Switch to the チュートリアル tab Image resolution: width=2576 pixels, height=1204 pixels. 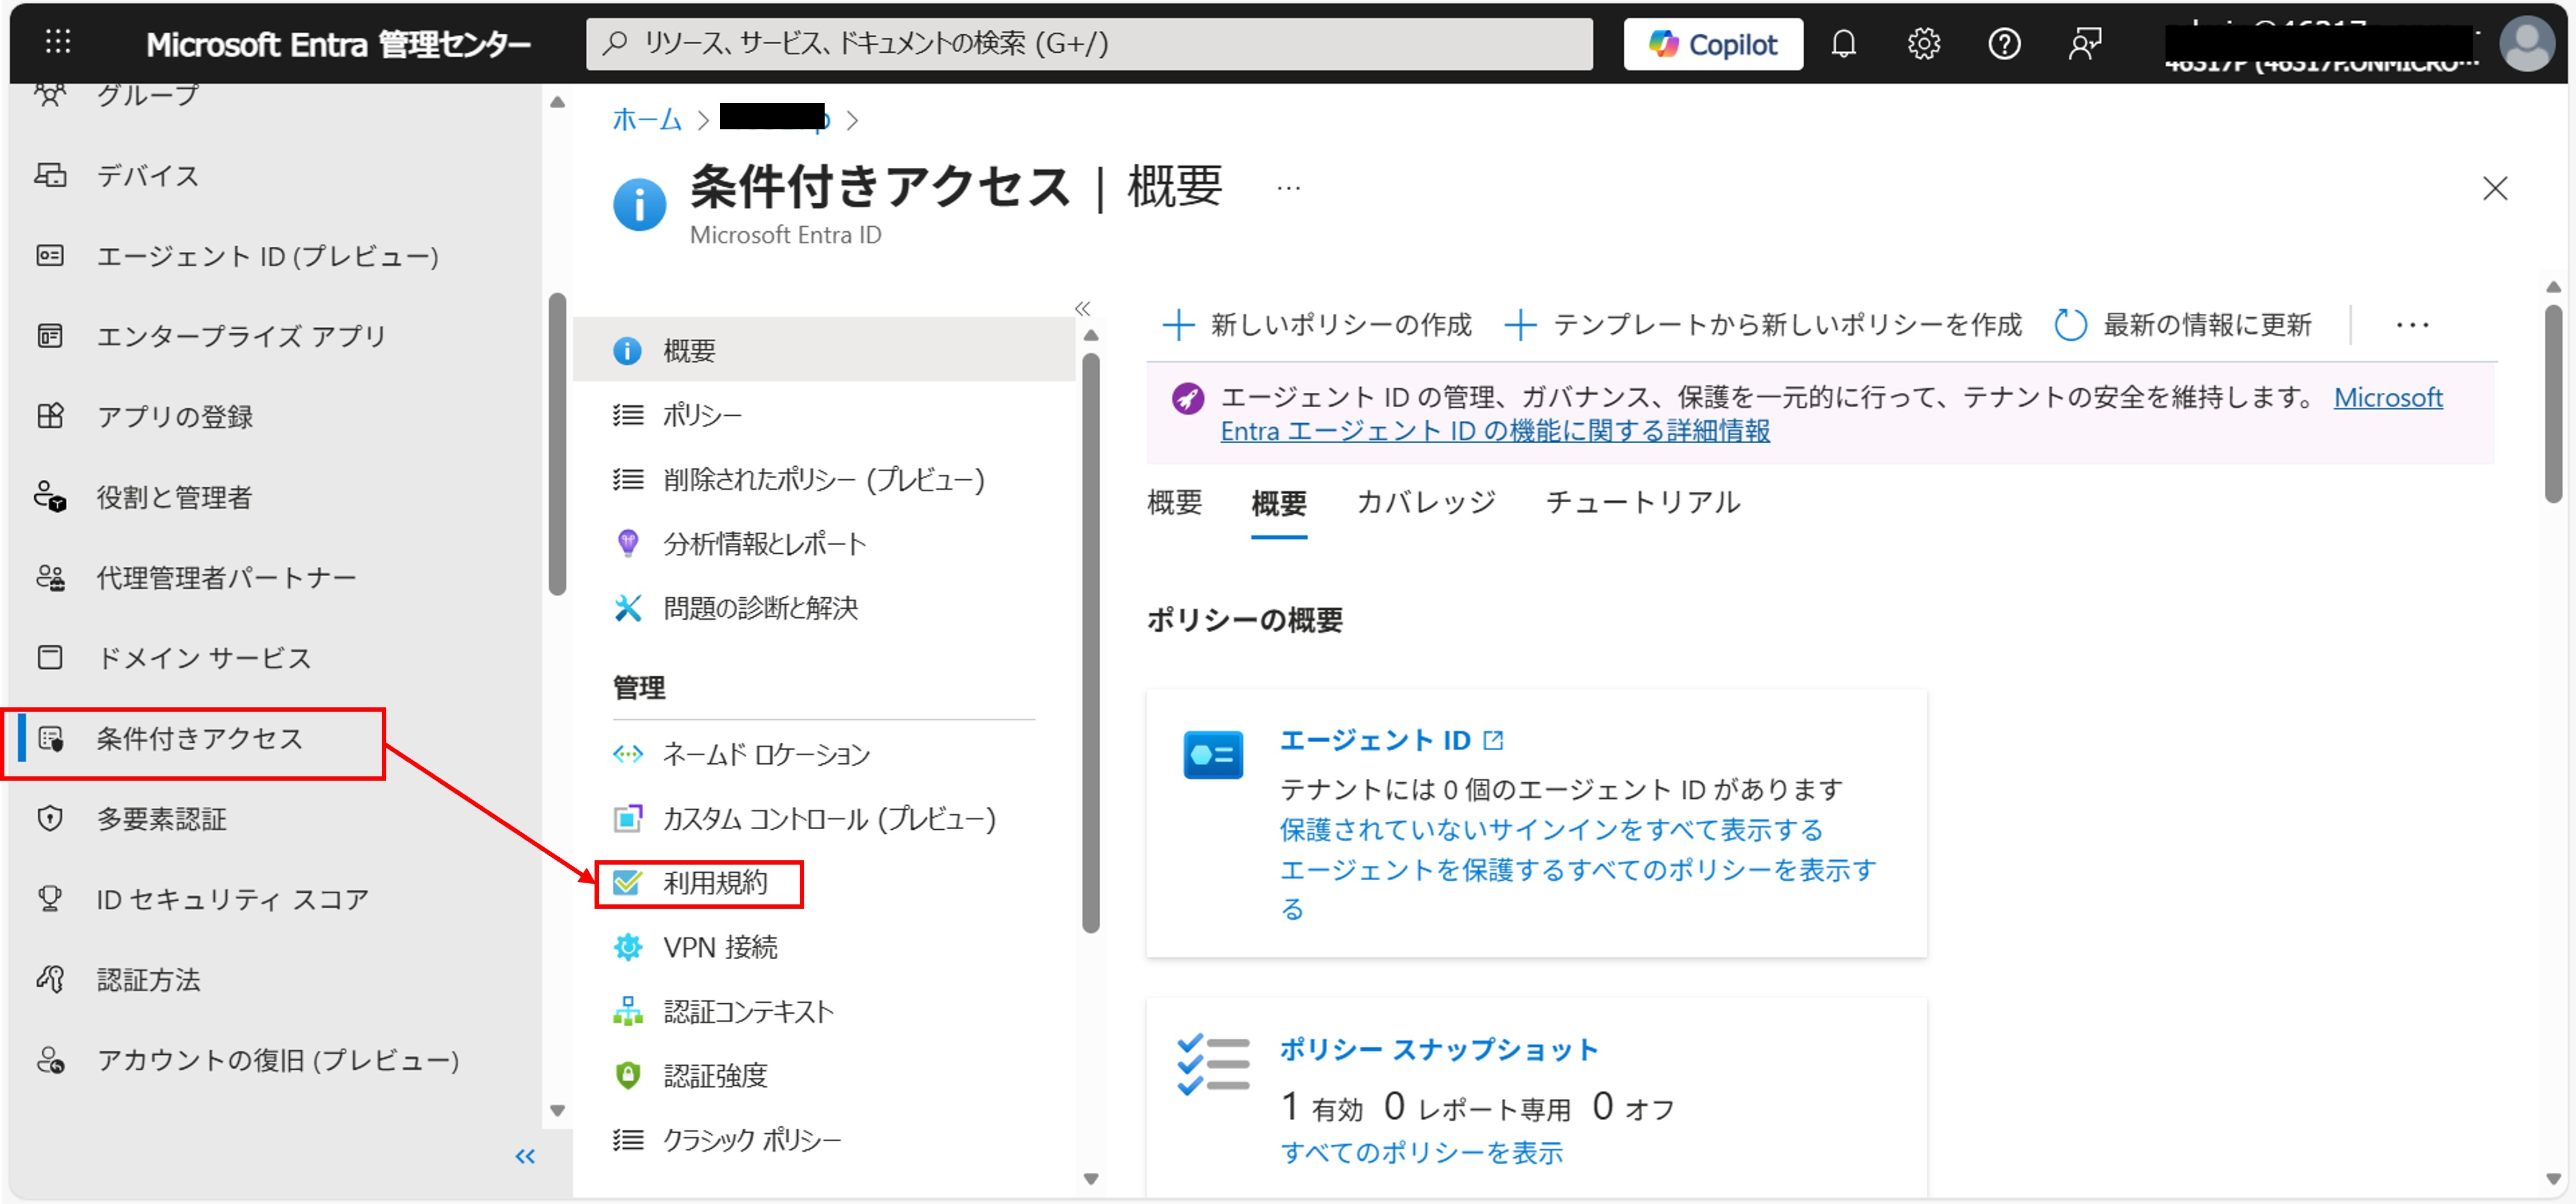[1642, 502]
